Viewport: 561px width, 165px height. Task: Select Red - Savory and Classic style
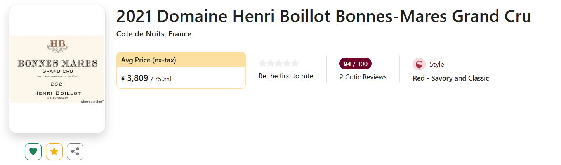click(451, 78)
